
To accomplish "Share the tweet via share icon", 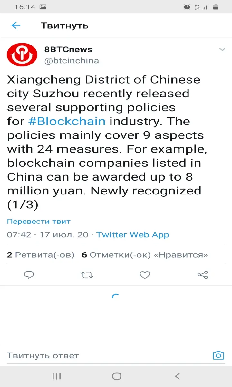I will 203,275.
